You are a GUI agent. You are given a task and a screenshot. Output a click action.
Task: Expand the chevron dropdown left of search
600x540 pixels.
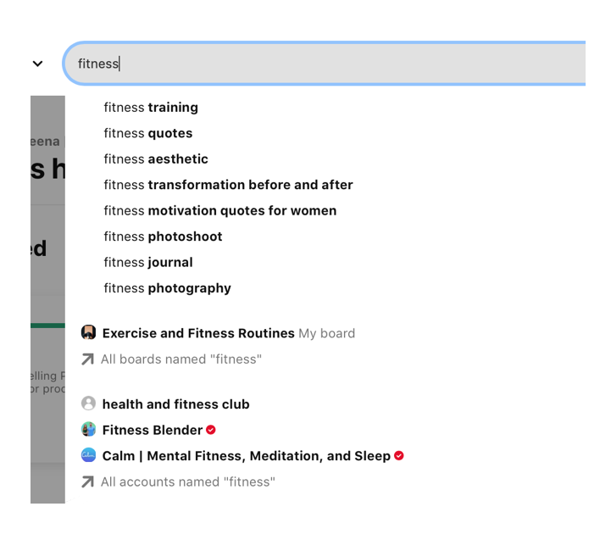37,64
